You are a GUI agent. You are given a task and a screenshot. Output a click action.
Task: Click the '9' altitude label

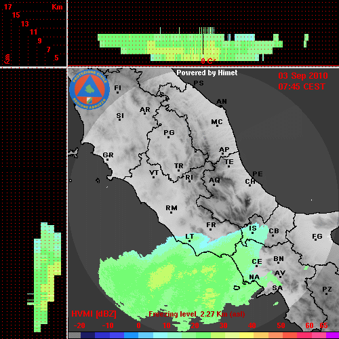point(40,41)
